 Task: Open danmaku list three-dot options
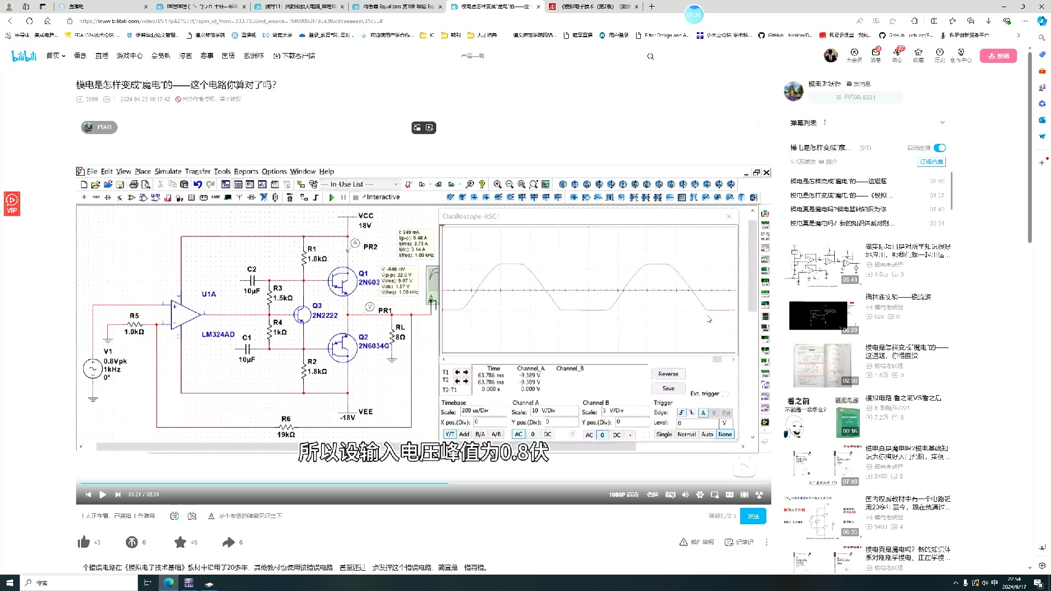pyautogui.click(x=825, y=123)
